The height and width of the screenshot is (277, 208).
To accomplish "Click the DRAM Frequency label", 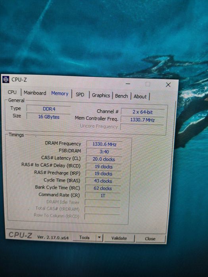I will tap(63, 143).
